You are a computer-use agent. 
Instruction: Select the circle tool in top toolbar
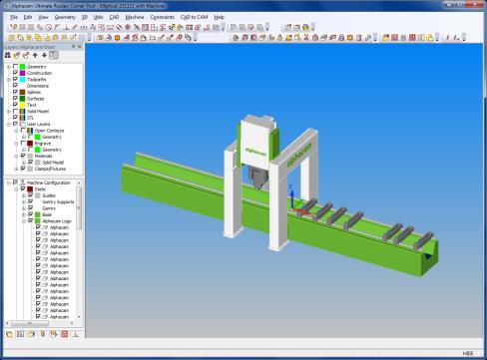coord(49,27)
